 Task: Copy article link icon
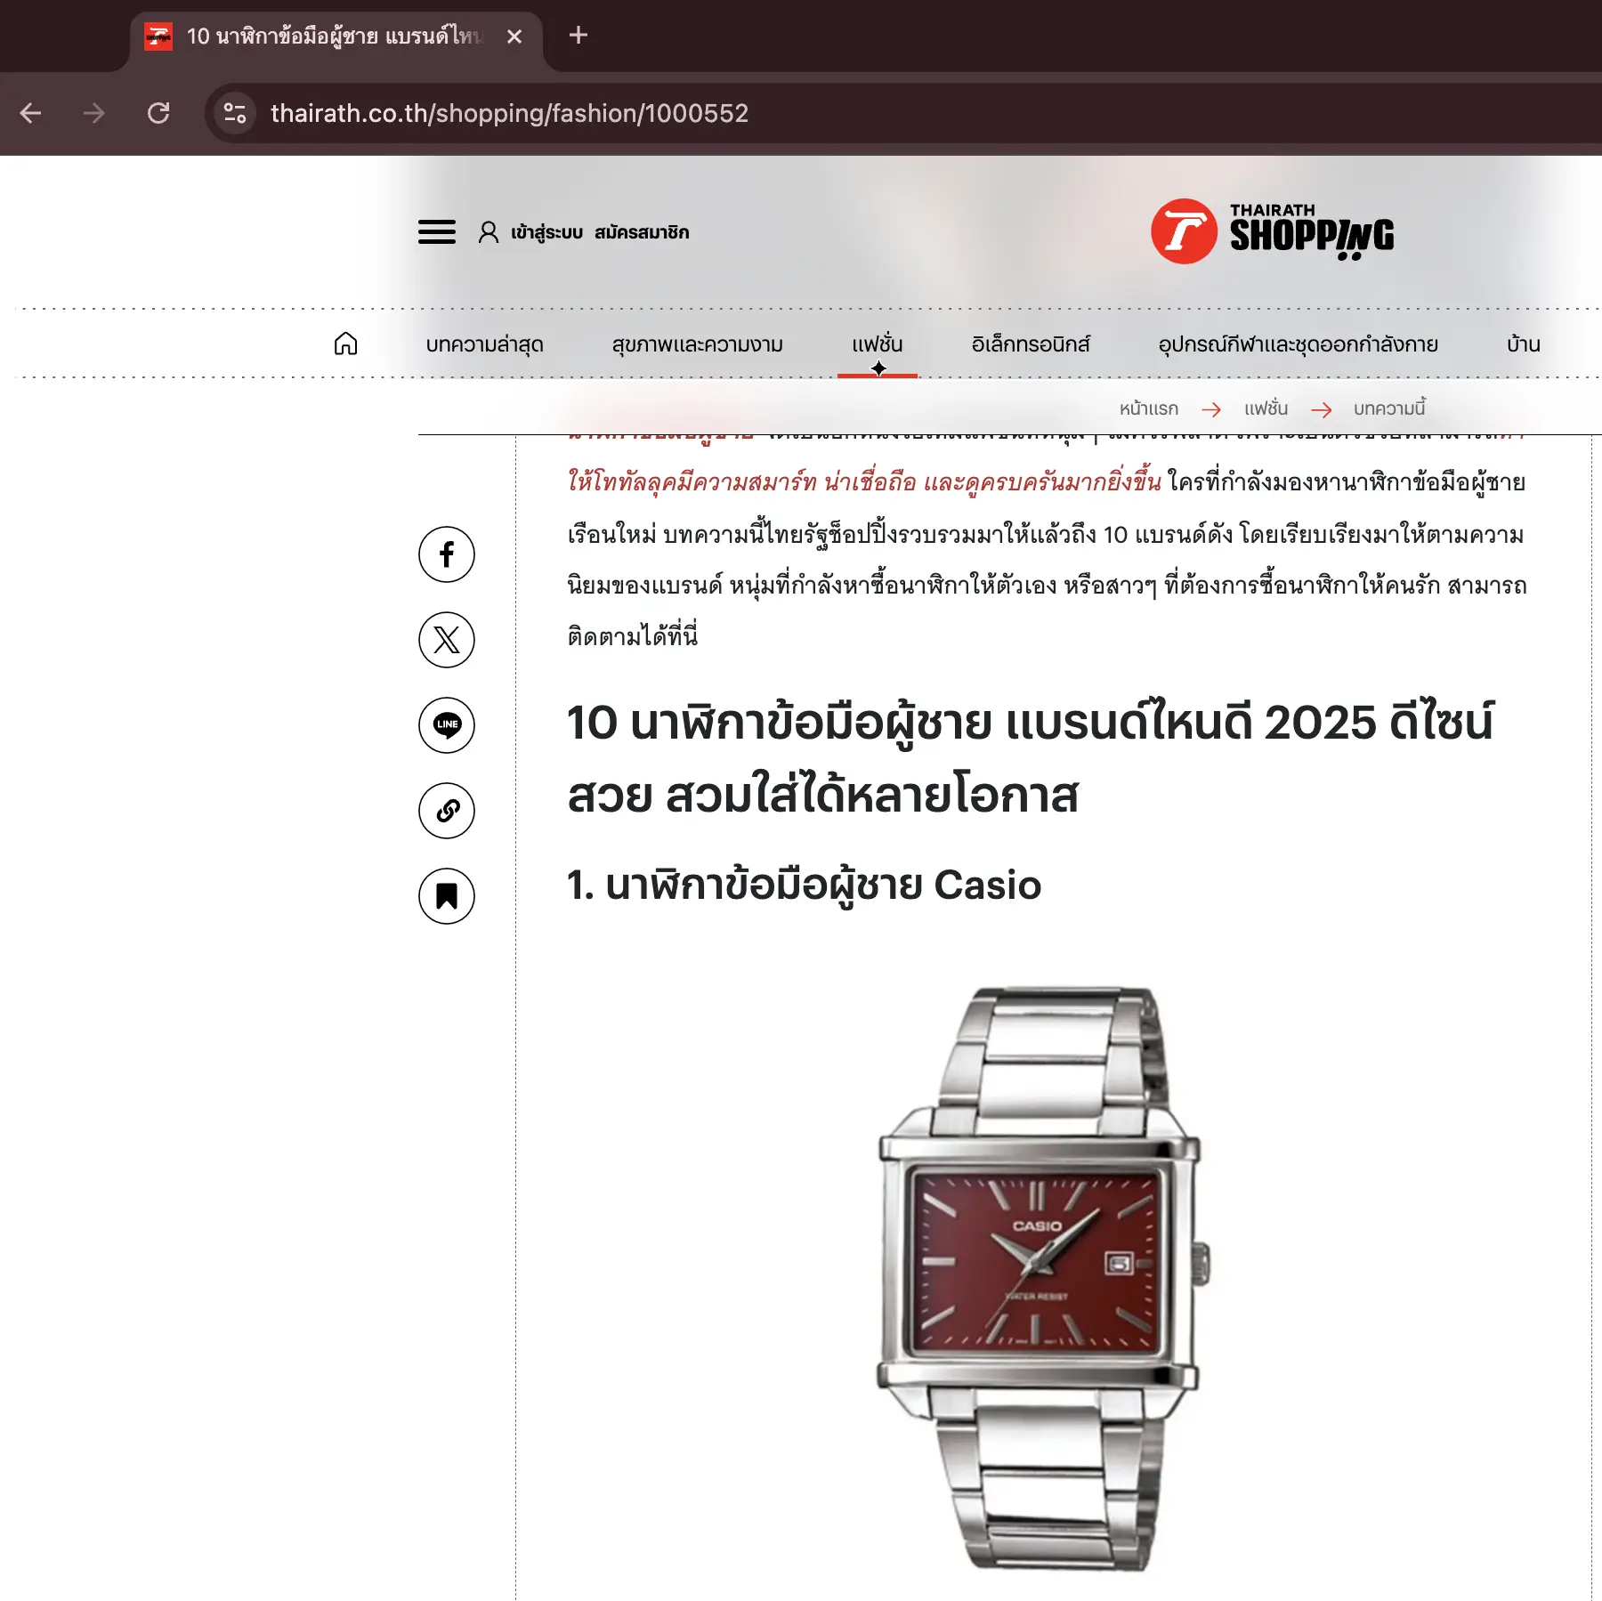(447, 811)
